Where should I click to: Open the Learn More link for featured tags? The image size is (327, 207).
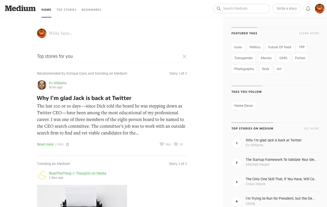tap(309, 33)
